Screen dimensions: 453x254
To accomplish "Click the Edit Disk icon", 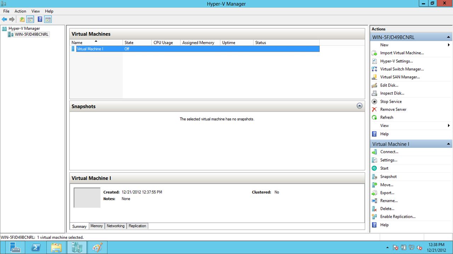I will (374, 85).
